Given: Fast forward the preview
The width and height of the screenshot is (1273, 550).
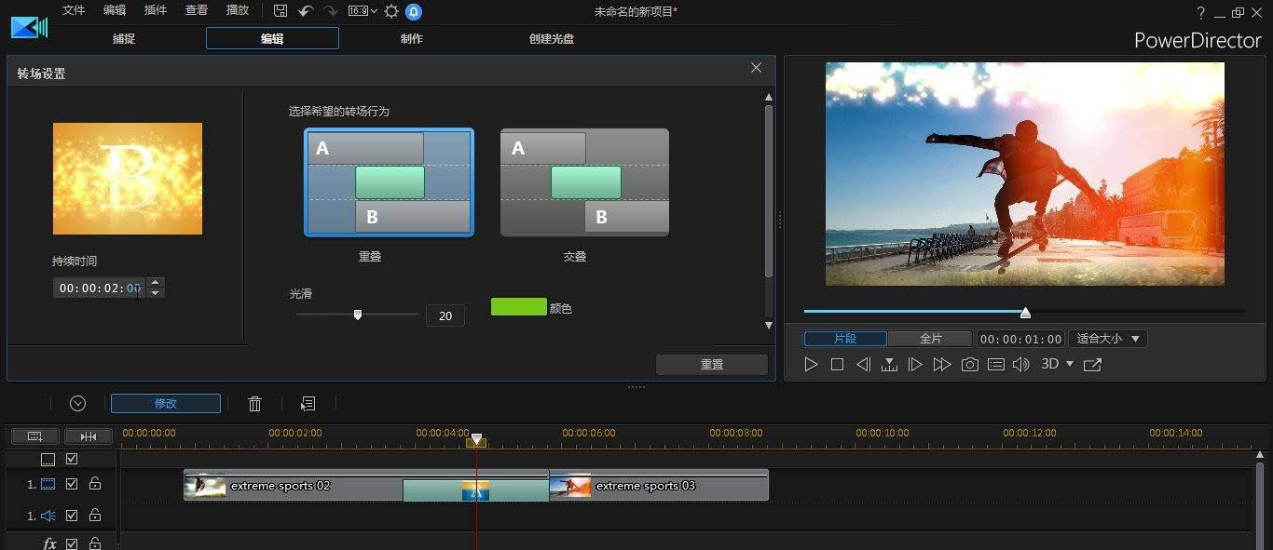Looking at the screenshot, I should click(942, 365).
